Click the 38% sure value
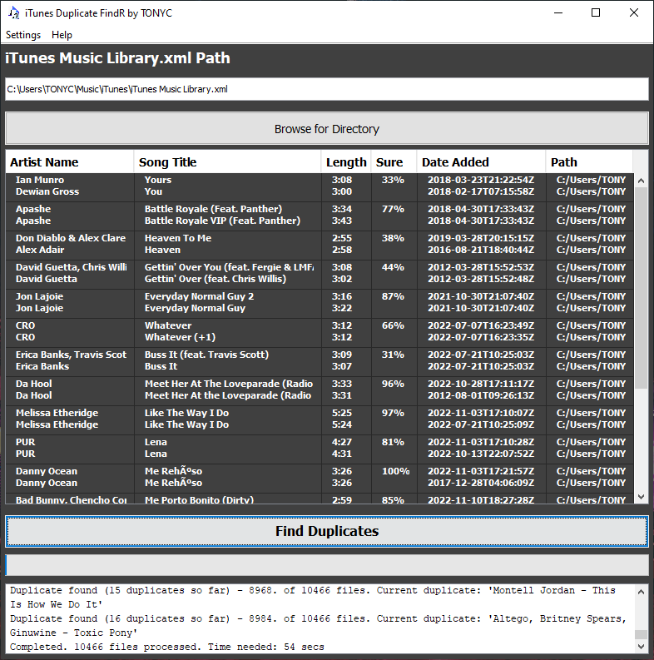654x660 pixels. pyautogui.click(x=393, y=238)
